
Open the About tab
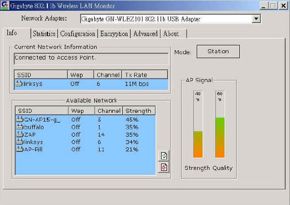(x=174, y=34)
